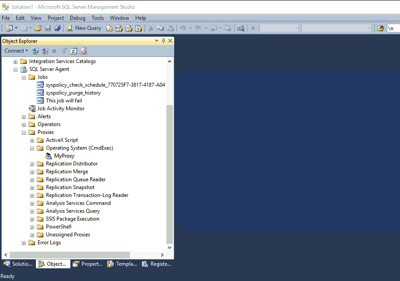
Task: Open the Tools menu
Action: [x=98, y=18]
